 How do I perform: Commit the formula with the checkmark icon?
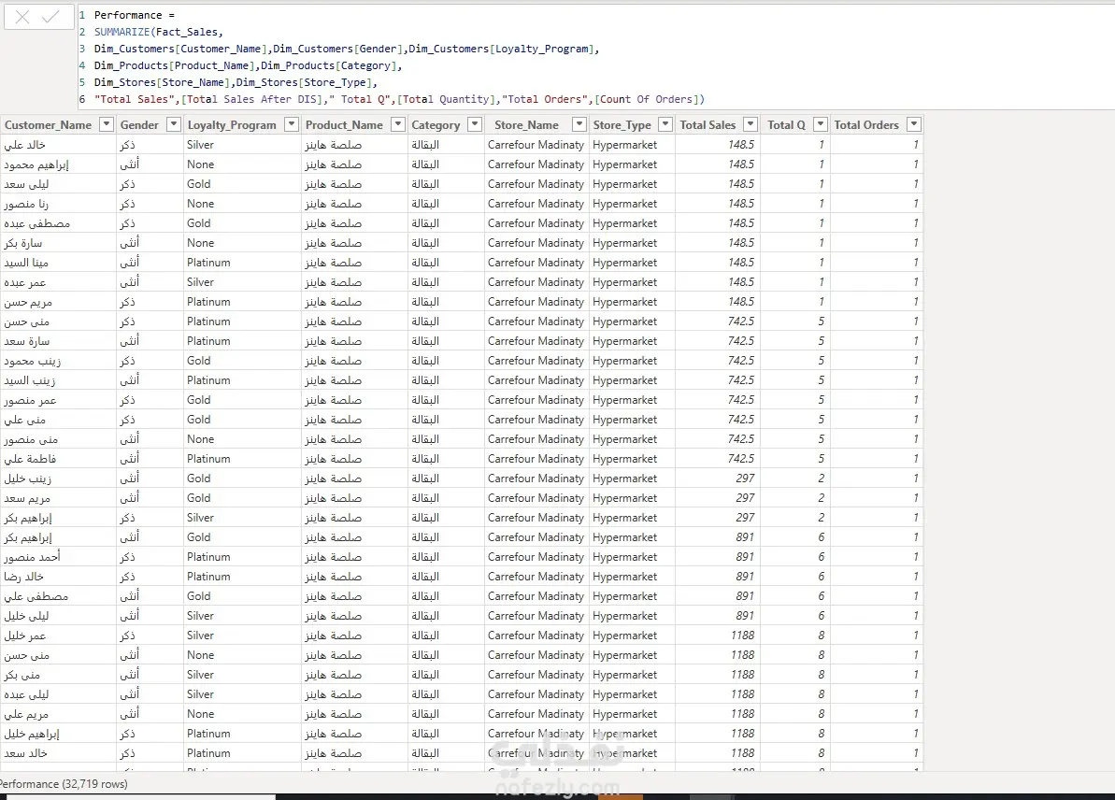[x=50, y=17]
